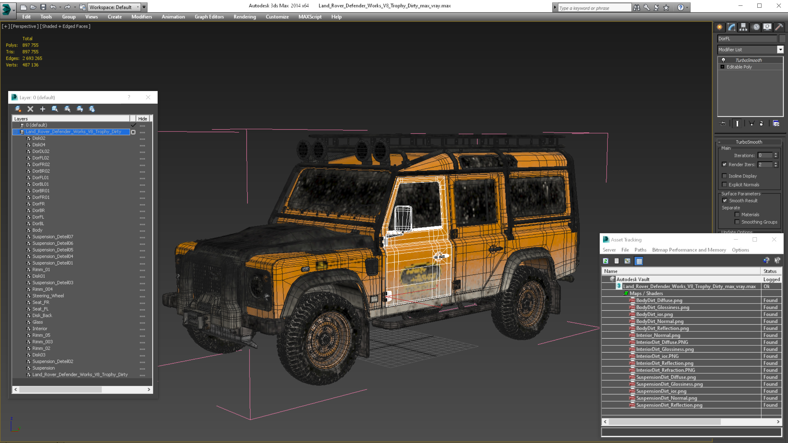Click the Hide column header
788x443 pixels.
pyautogui.click(x=143, y=119)
